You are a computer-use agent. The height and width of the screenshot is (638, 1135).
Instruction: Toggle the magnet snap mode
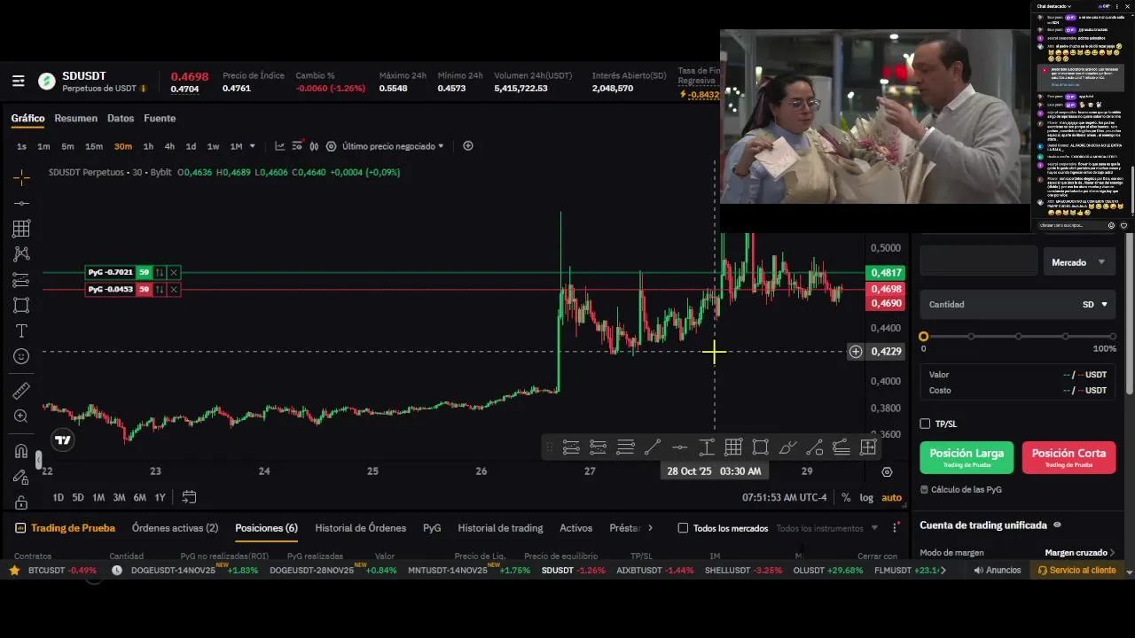coord(21,451)
